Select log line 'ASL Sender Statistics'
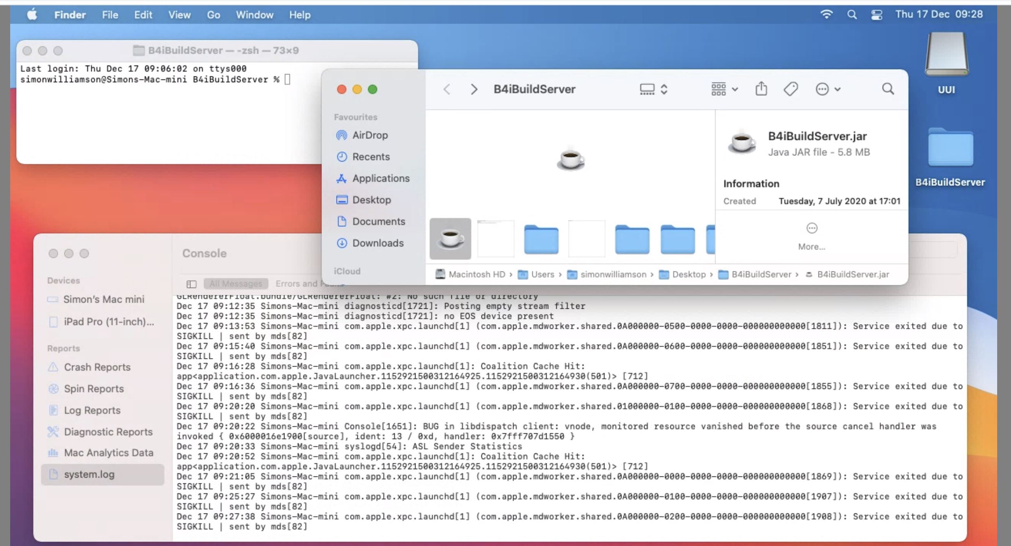This screenshot has width=1011, height=546. pos(349,446)
